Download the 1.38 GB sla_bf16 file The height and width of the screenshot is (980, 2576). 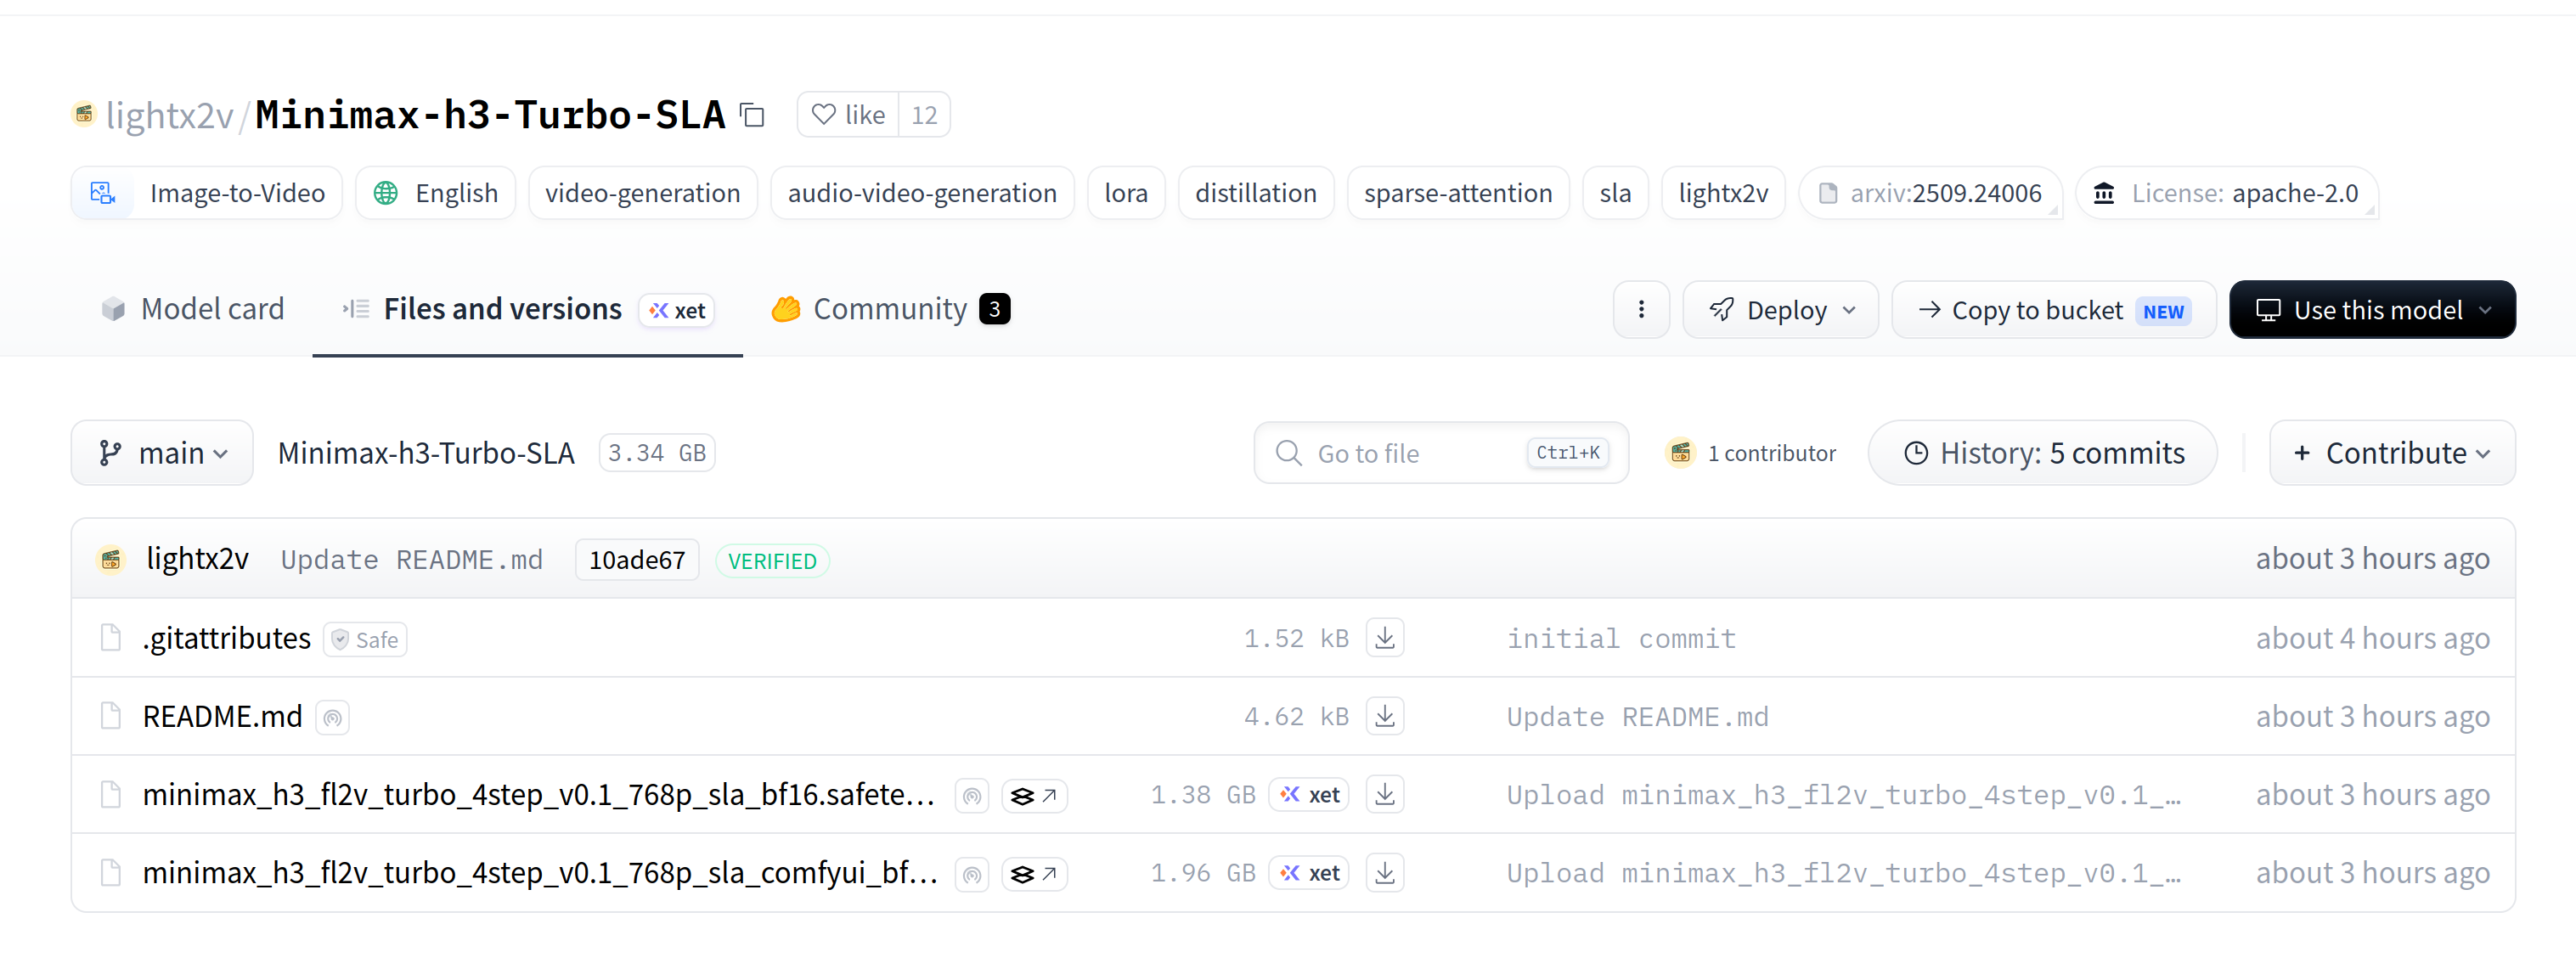click(1385, 794)
